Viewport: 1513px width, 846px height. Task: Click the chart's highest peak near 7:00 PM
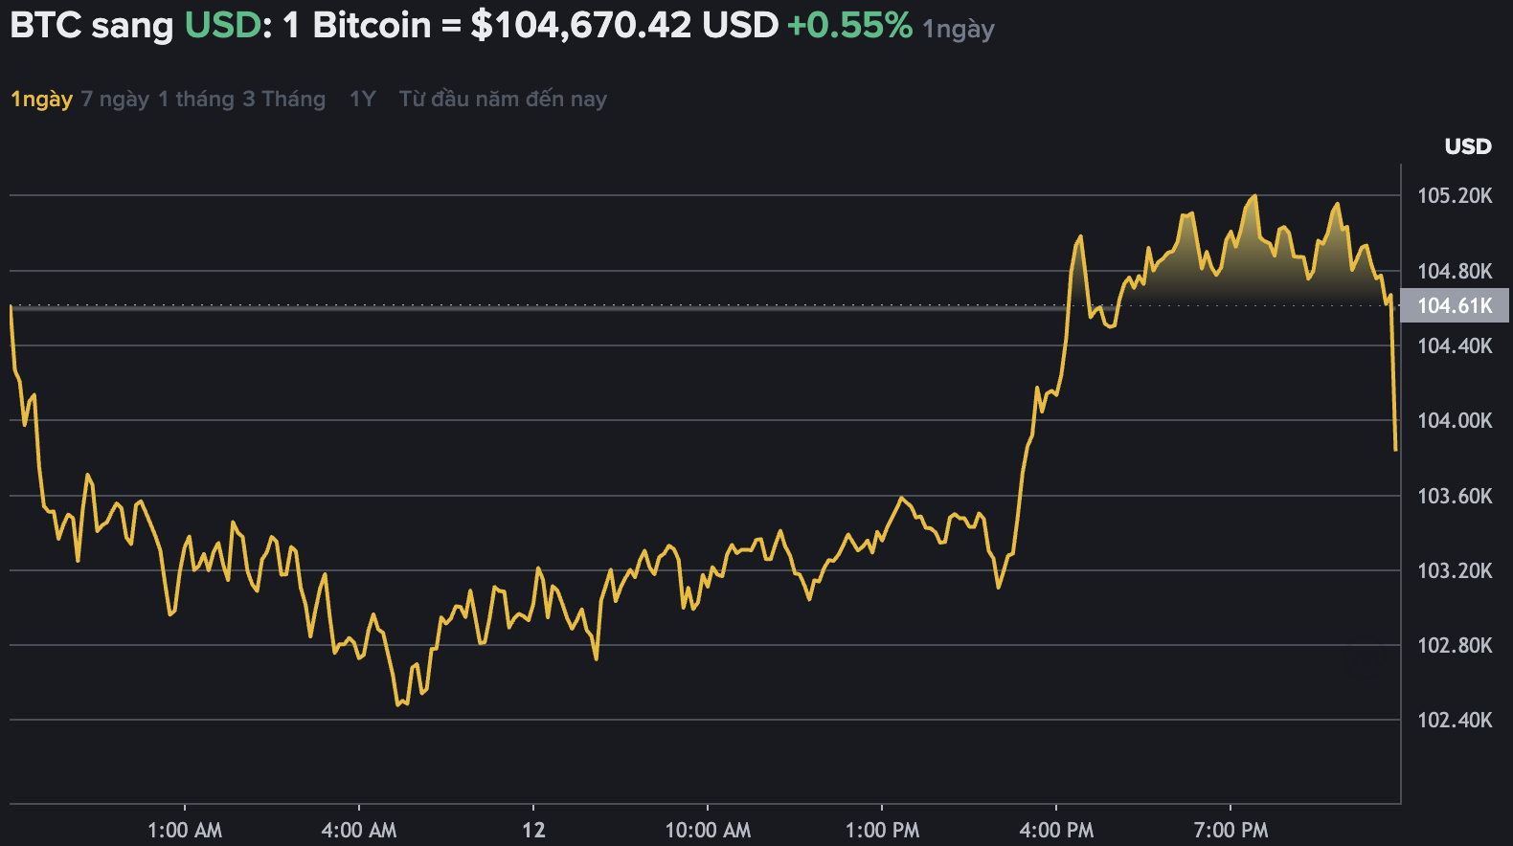point(1253,196)
